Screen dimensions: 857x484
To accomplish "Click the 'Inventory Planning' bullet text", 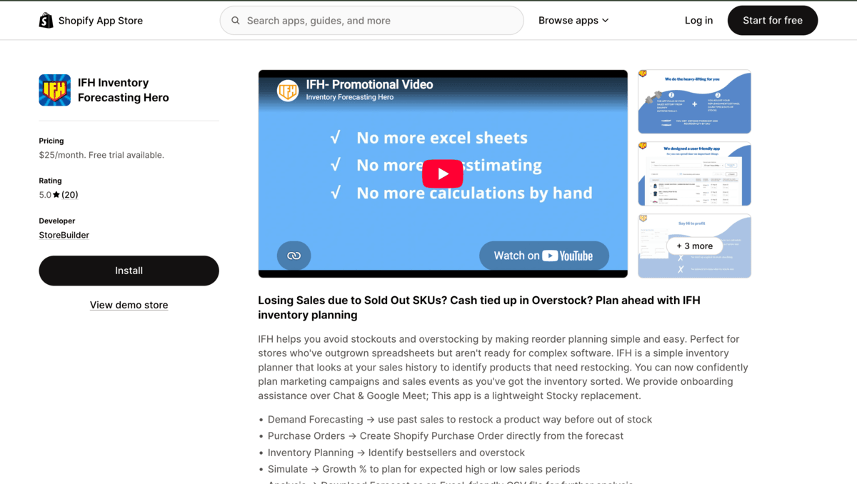I will pyautogui.click(x=396, y=453).
